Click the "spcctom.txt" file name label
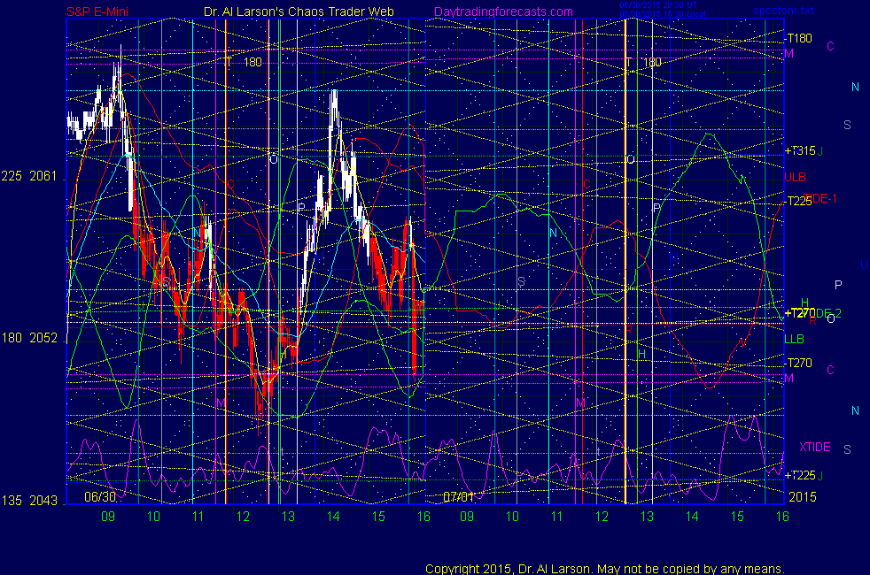This screenshot has height=575, width=870. pyautogui.click(x=783, y=11)
